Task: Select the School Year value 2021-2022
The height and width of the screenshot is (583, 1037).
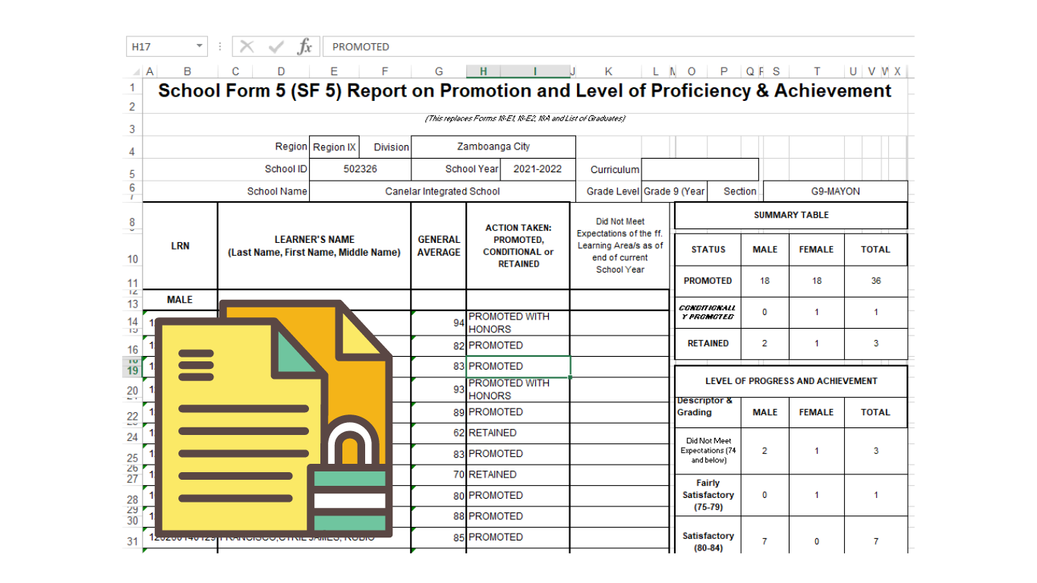Action: tap(537, 169)
